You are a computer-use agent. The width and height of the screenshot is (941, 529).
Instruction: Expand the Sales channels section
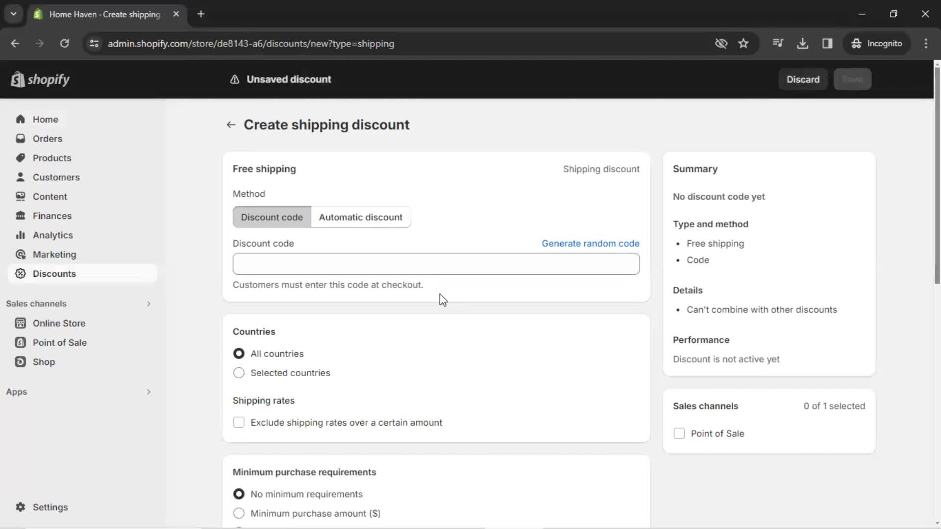(148, 304)
